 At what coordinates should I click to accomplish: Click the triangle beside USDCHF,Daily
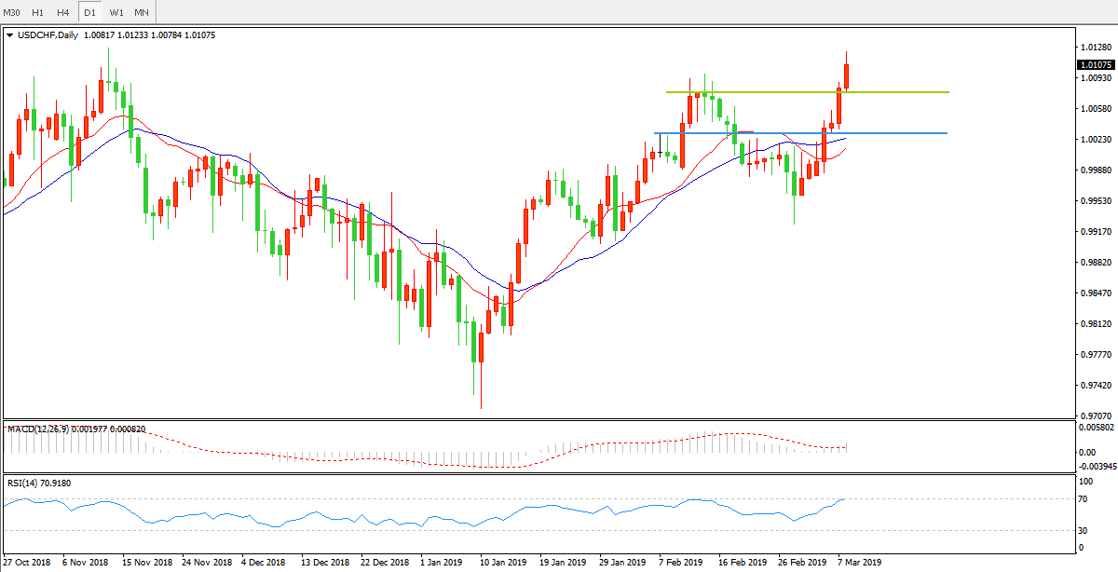click(10, 35)
